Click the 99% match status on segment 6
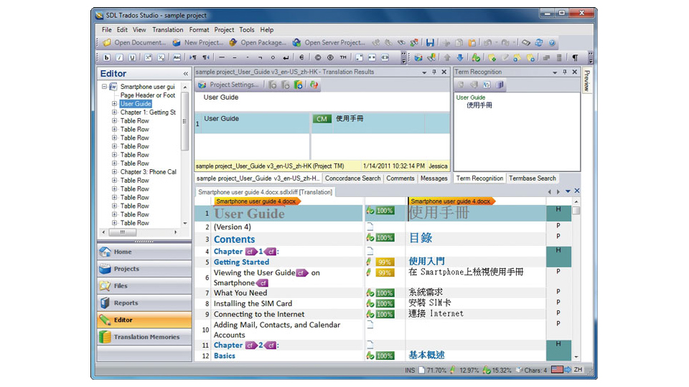 tap(385, 273)
